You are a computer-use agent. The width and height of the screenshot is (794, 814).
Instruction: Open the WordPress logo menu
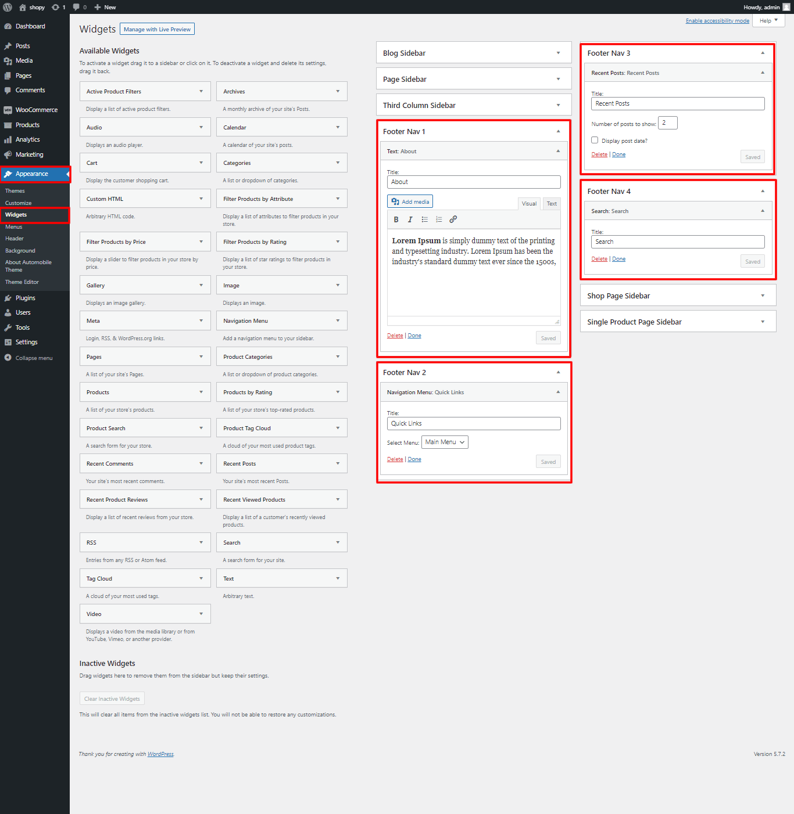click(x=8, y=7)
